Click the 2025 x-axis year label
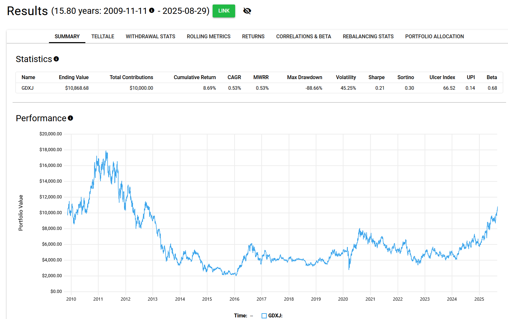Image resolution: width=508 pixels, height=319 pixels. (x=479, y=299)
